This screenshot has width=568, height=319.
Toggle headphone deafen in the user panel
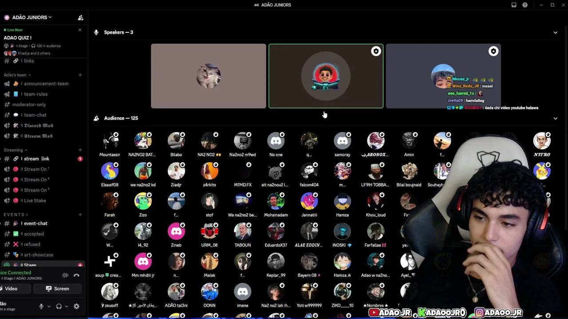coord(59,306)
